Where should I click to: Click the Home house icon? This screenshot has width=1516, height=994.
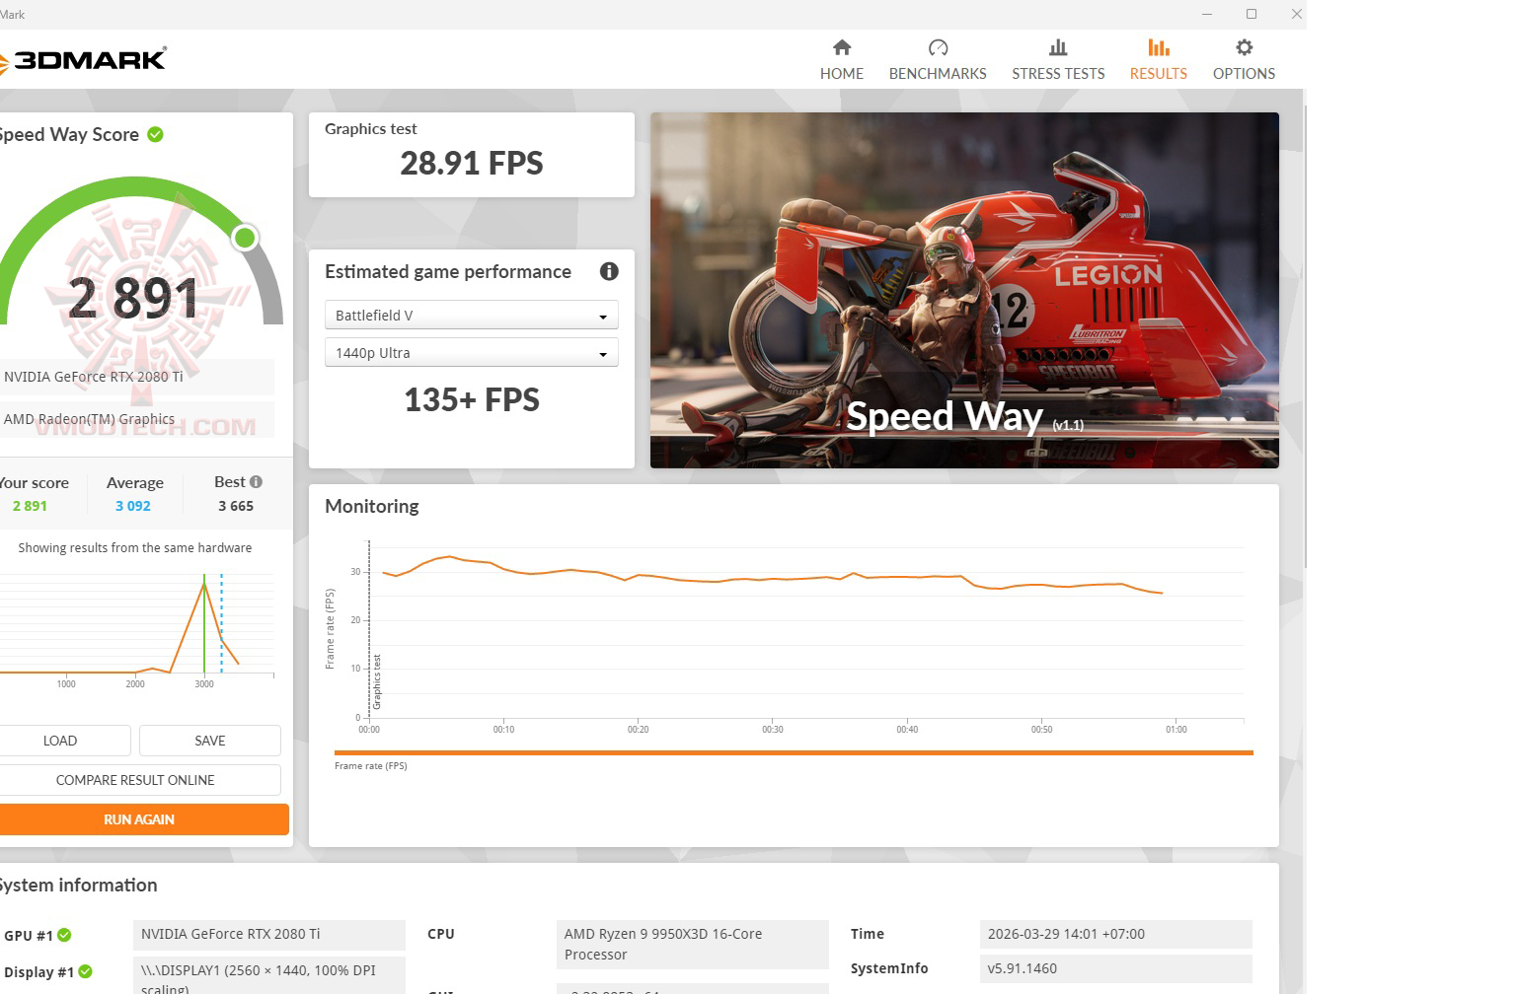click(842, 47)
